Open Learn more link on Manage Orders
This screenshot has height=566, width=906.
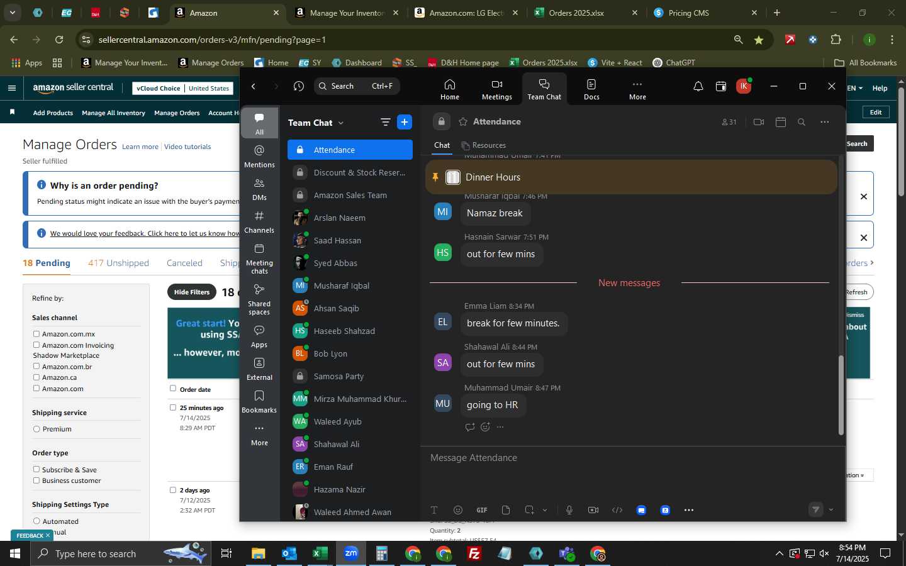click(x=140, y=147)
